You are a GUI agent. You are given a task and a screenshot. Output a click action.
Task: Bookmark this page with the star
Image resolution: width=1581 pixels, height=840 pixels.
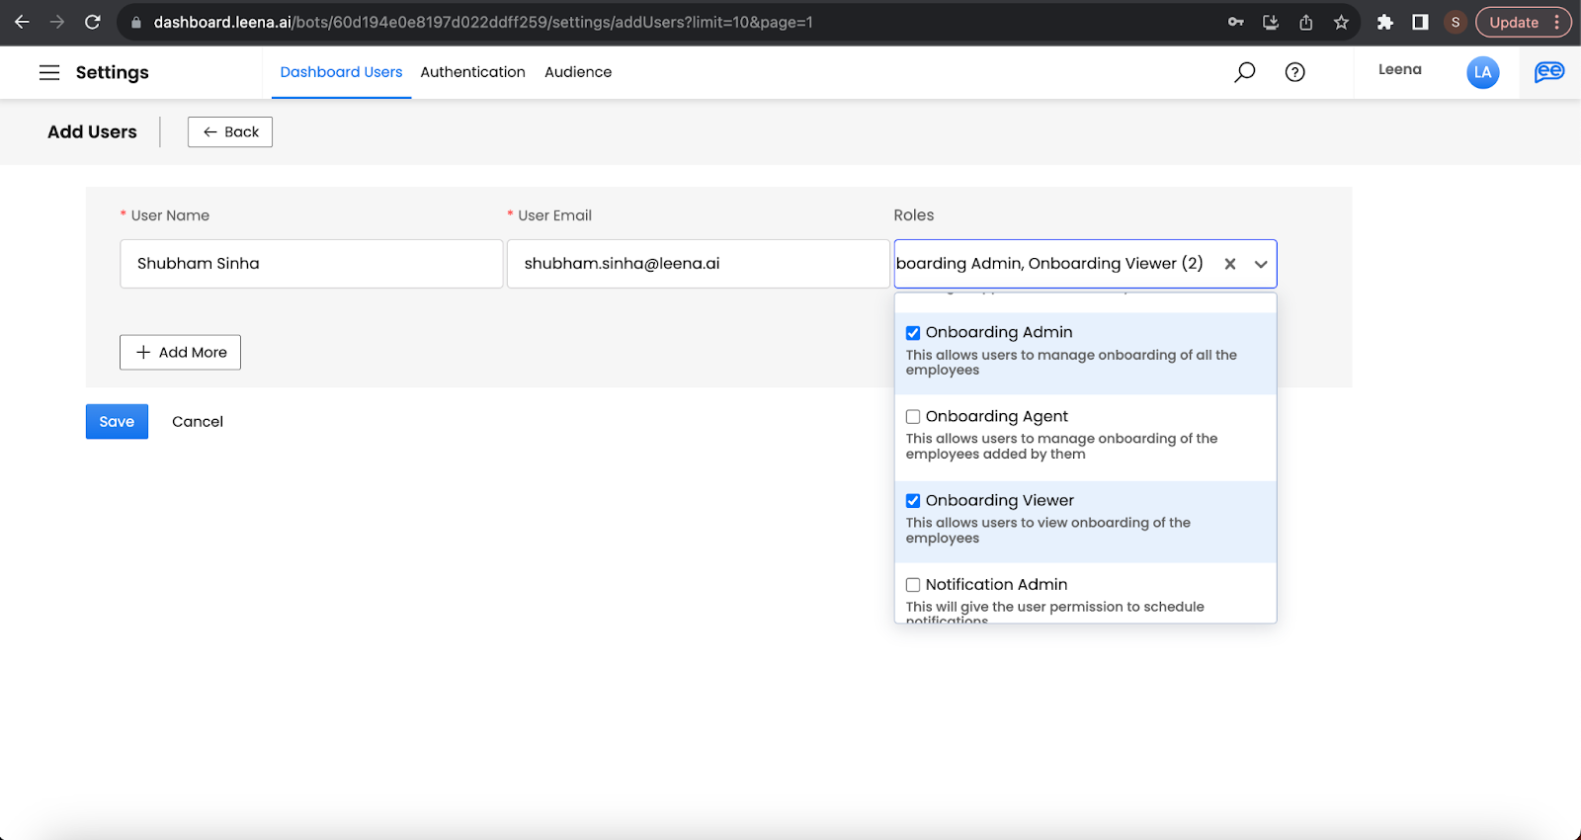[x=1341, y=22]
